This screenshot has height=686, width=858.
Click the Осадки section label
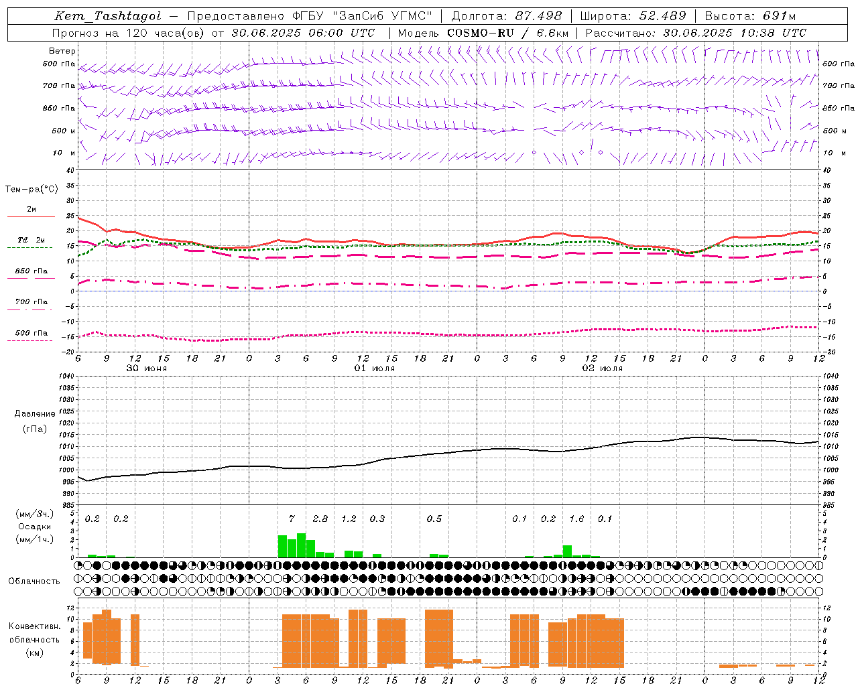click(x=35, y=527)
